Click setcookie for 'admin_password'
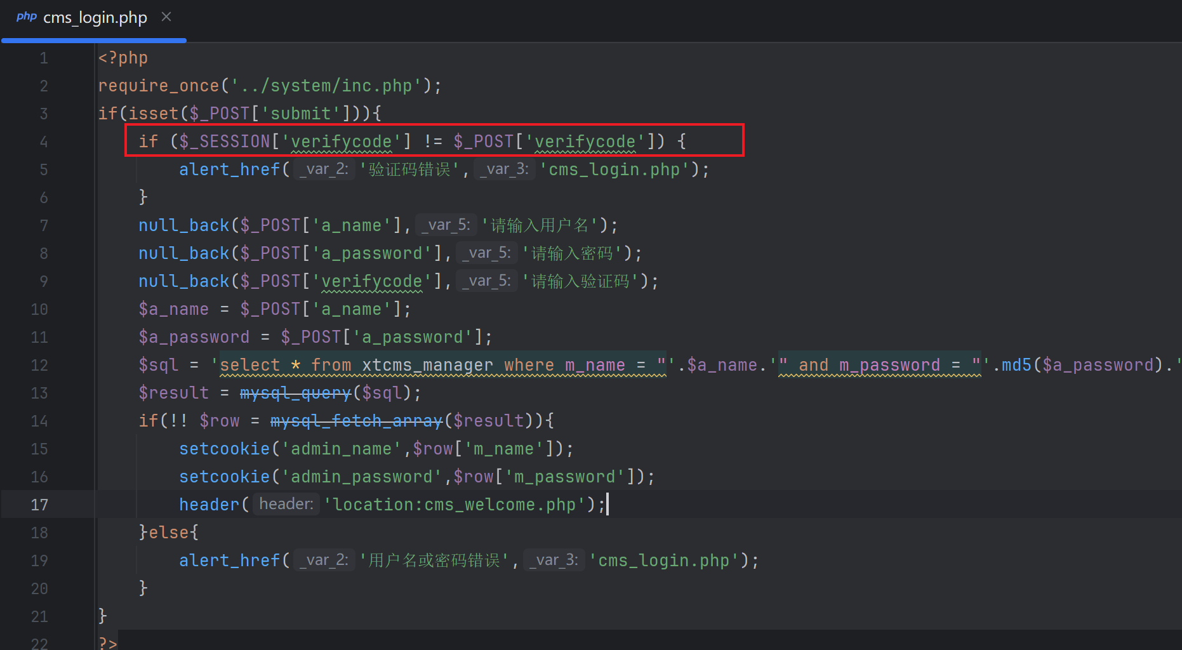The height and width of the screenshot is (650, 1182). (225, 477)
